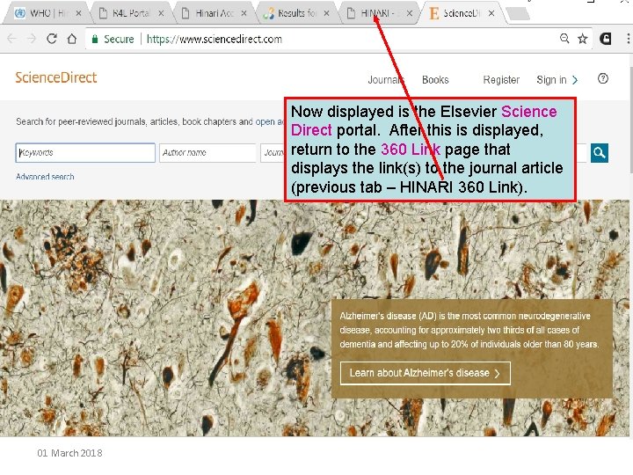
Task: Go forward with the browser forward arrow
Action: click(32, 39)
